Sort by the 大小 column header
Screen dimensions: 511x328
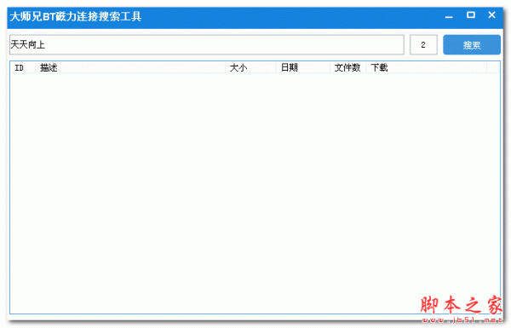(251, 67)
